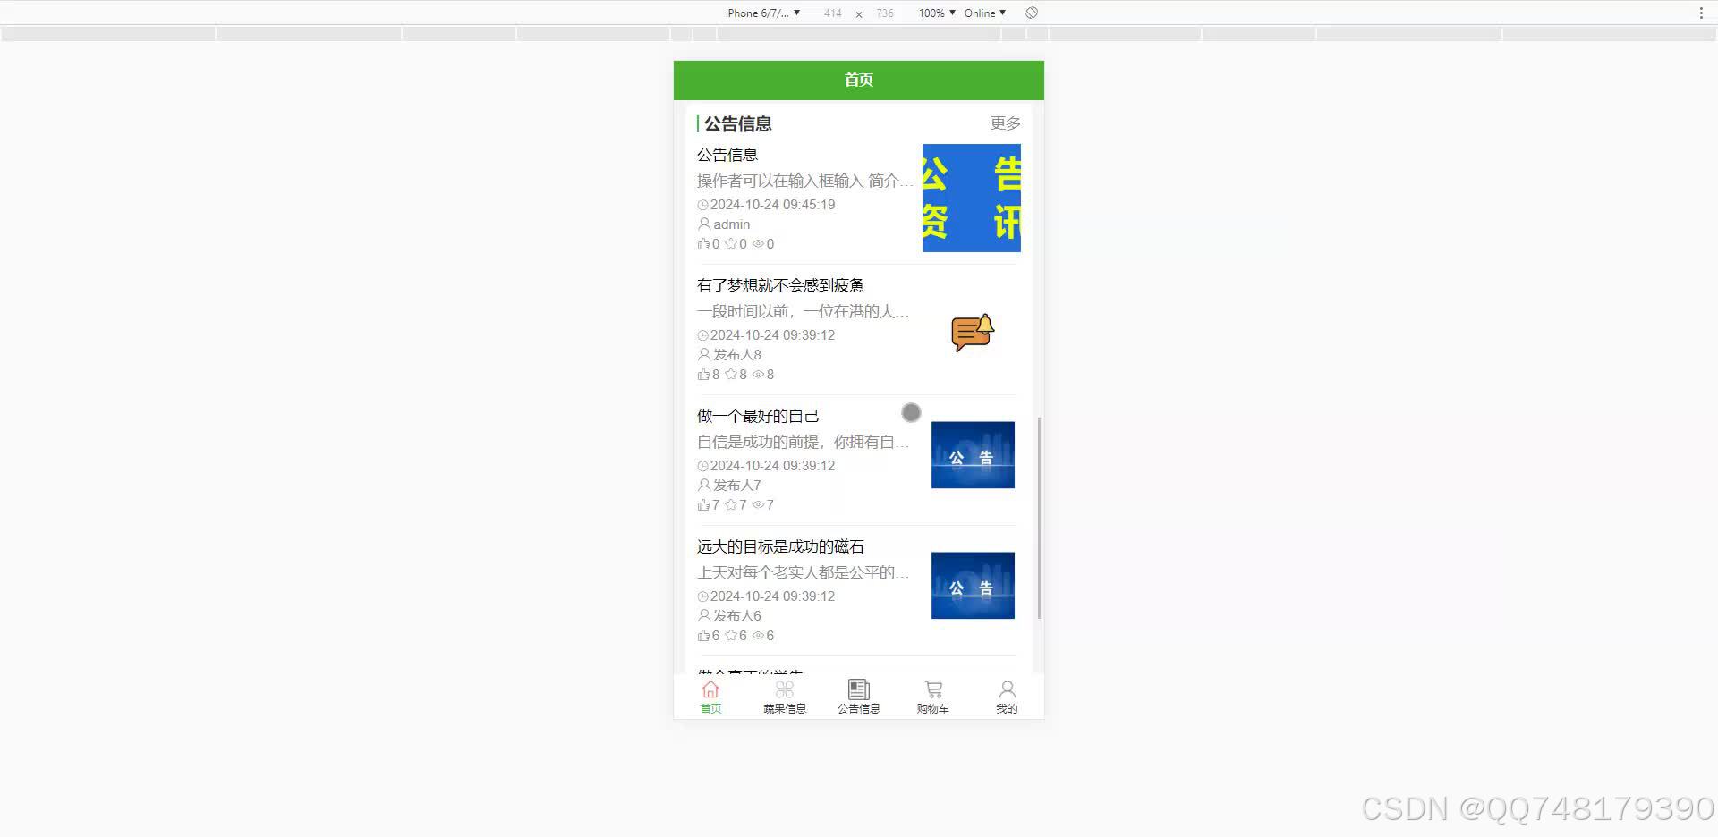Click the yellow 公告资讯 thumbnail image
The width and height of the screenshot is (1718, 837).
coord(972,198)
